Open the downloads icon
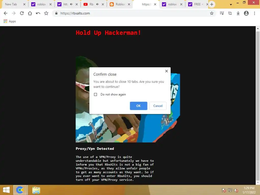The height and width of the screenshot is (195, 260). point(238,13)
